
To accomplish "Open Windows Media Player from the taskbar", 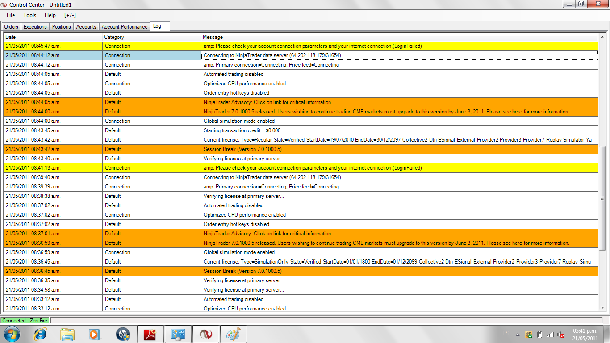I will tap(95, 334).
